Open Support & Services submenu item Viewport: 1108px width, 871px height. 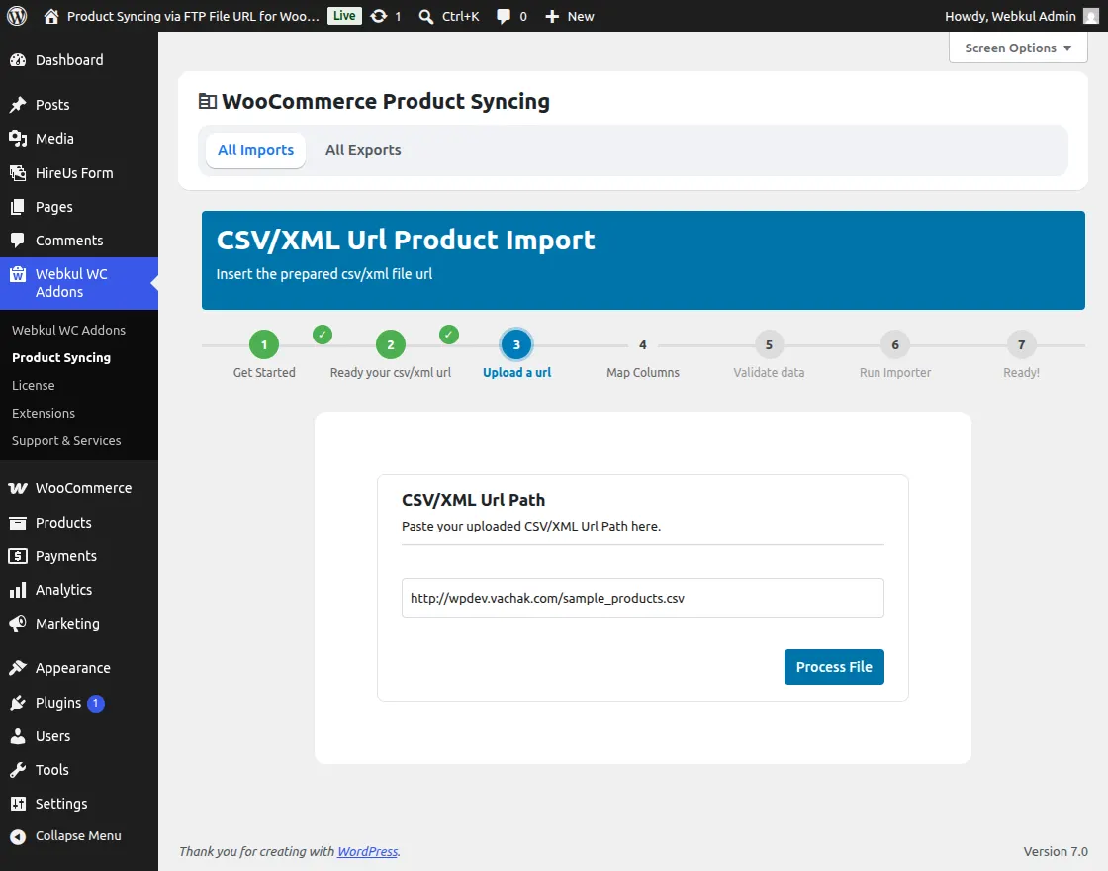coord(66,440)
